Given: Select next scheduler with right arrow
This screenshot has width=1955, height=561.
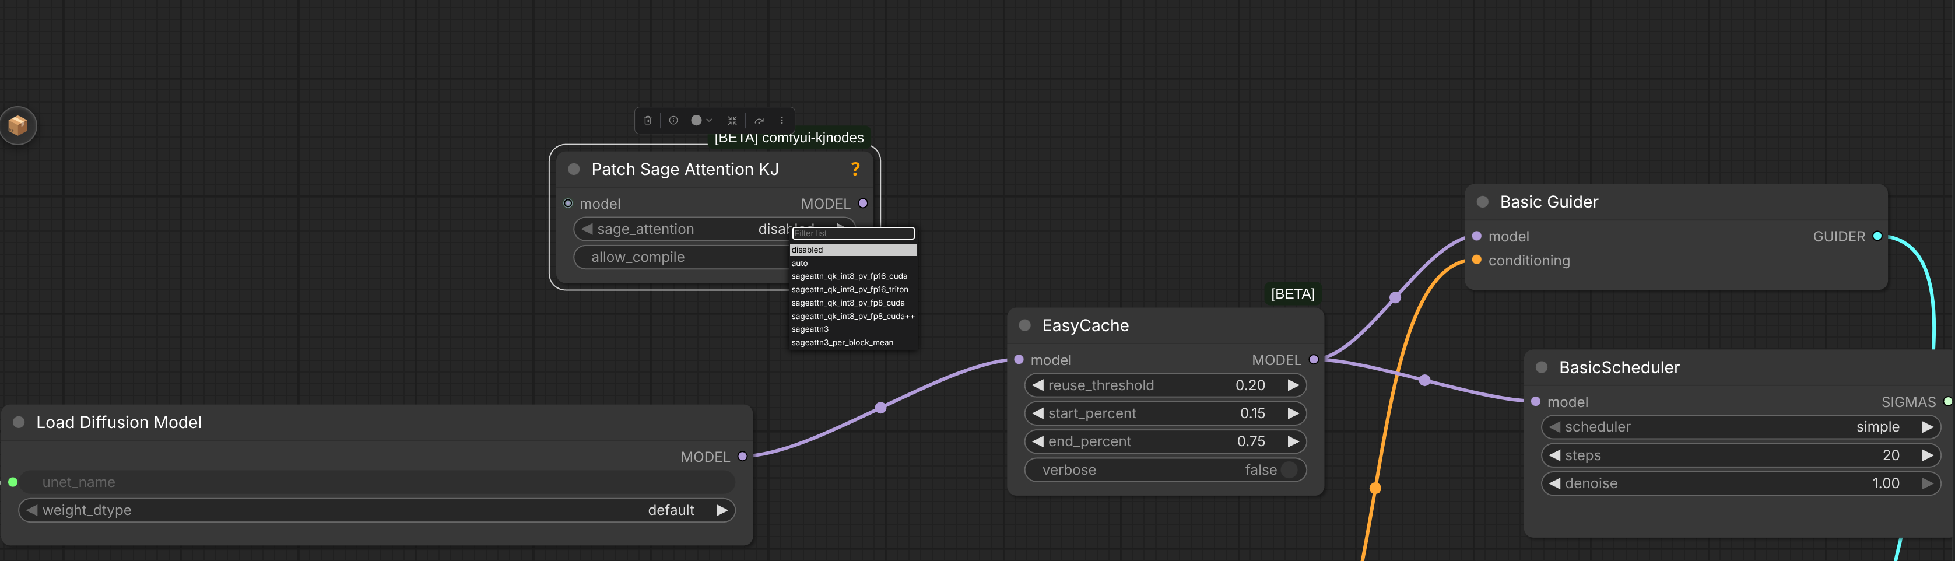Looking at the screenshot, I should coord(1928,427).
